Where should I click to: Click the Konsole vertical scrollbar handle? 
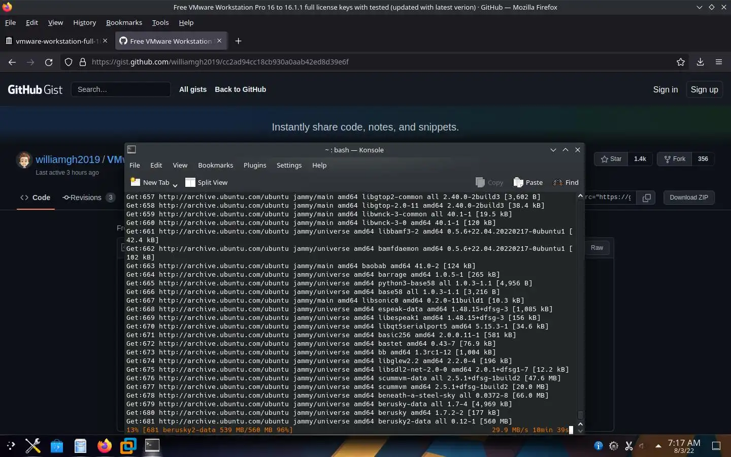pyautogui.click(x=580, y=415)
